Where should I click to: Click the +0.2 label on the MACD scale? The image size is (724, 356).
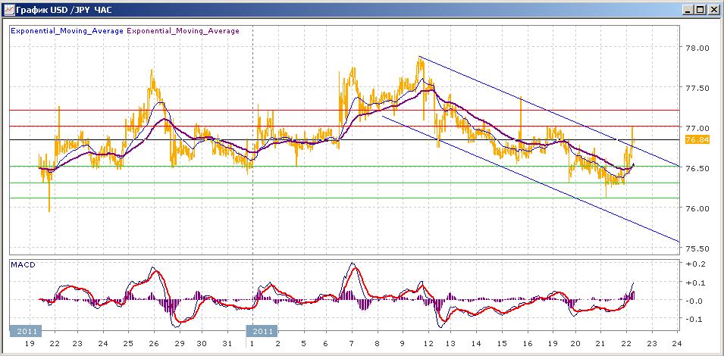pos(694,264)
